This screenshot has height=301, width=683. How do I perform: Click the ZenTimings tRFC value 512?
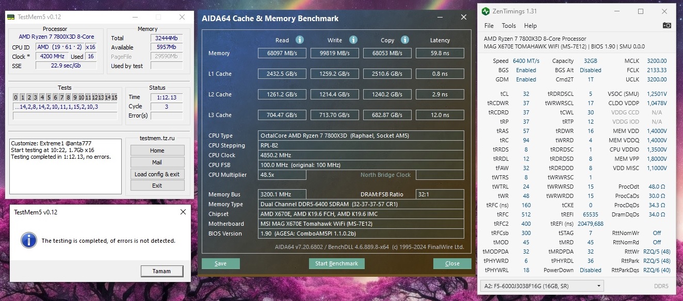526,214
